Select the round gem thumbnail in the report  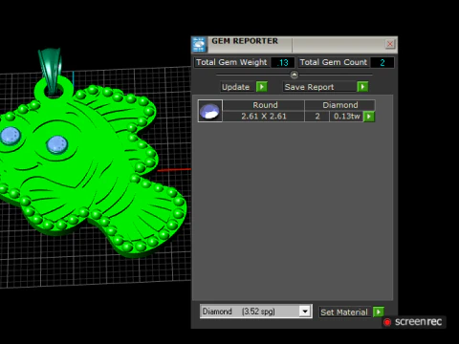click(x=209, y=111)
